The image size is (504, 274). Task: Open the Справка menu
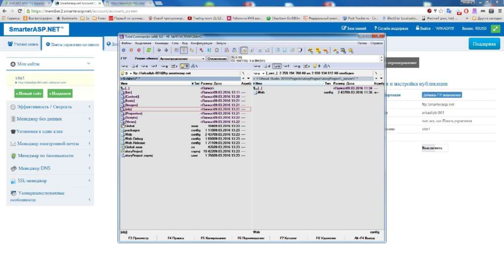coord(376,43)
